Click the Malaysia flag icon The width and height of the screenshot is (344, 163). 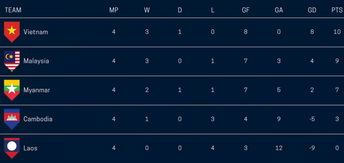11,61
